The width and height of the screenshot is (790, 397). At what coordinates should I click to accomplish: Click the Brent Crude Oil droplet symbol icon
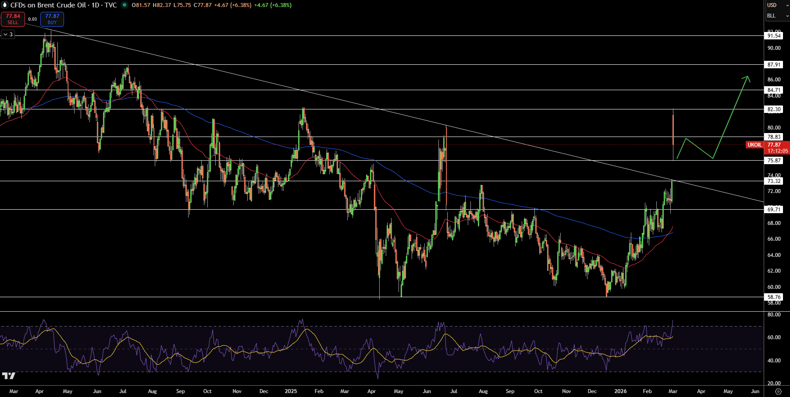[x=5, y=5]
